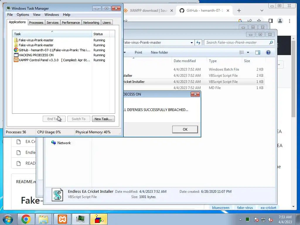Open the Windows menu in Task Manager

(52, 15)
